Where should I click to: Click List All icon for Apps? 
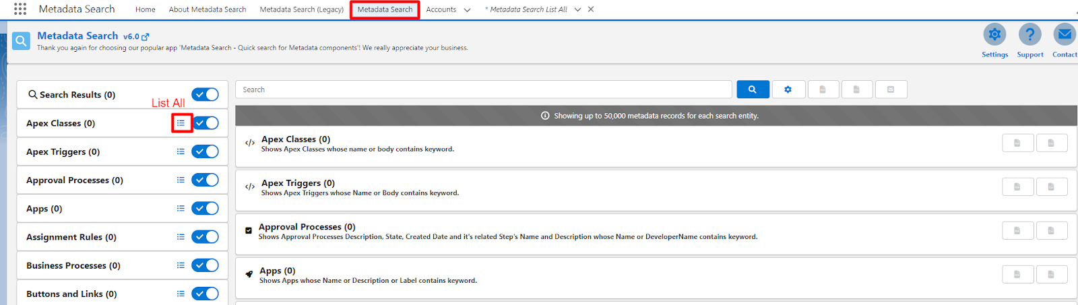181,208
